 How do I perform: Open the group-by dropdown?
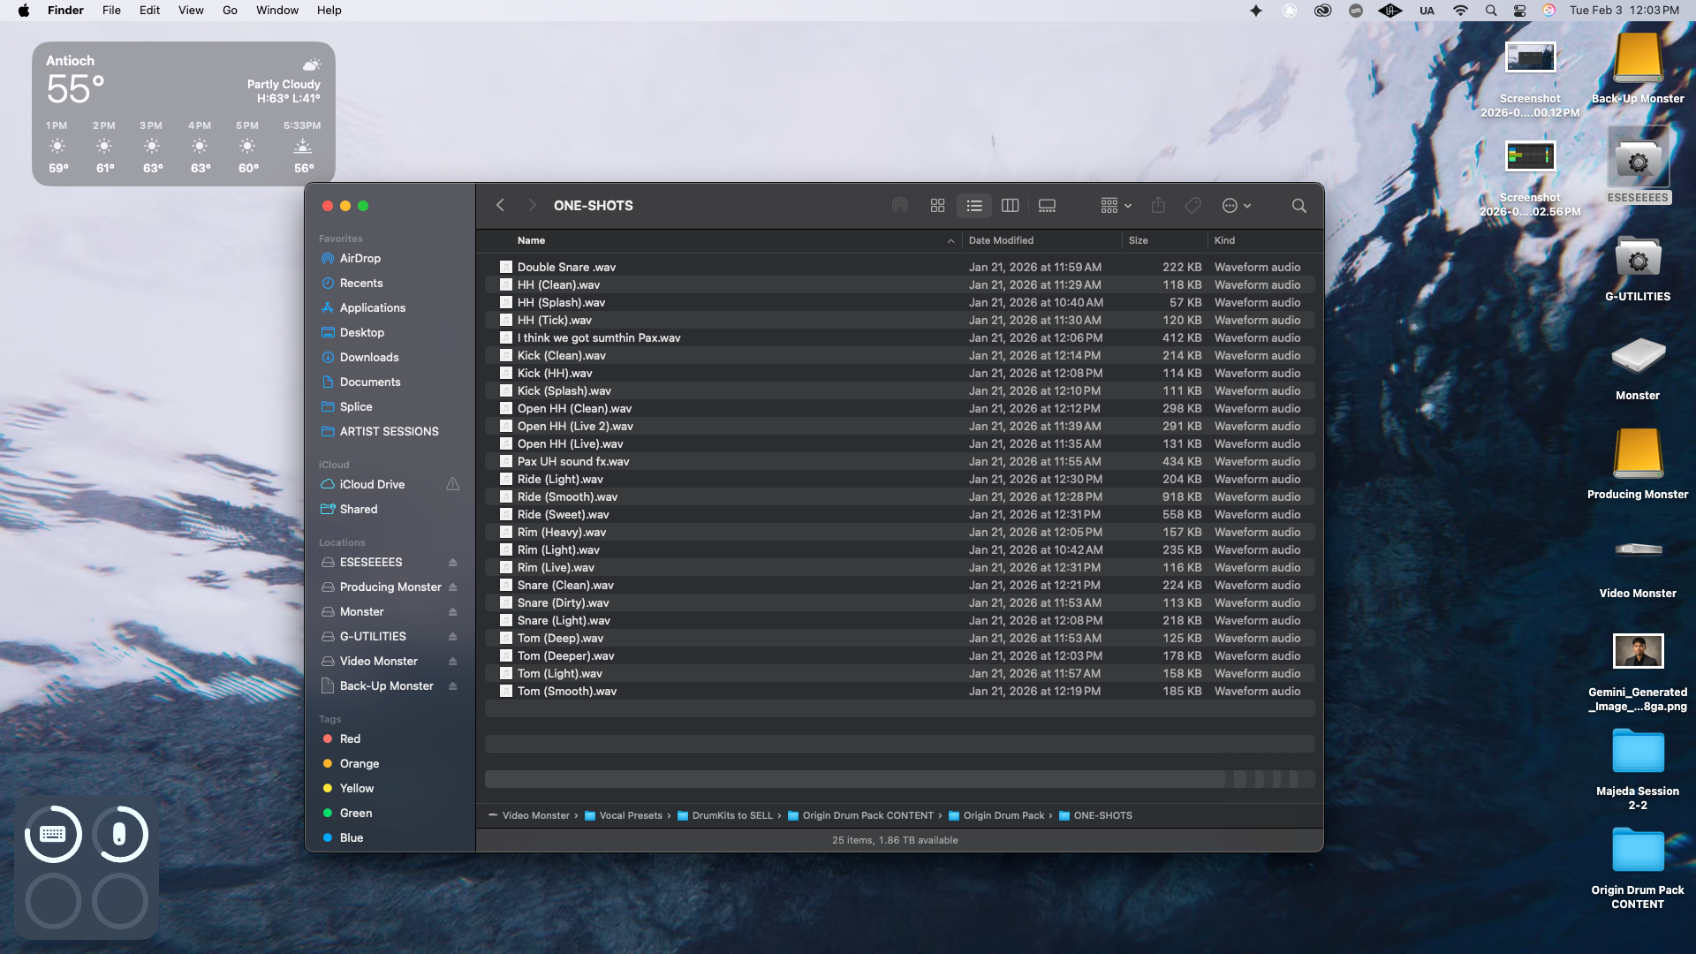pyautogui.click(x=1116, y=206)
